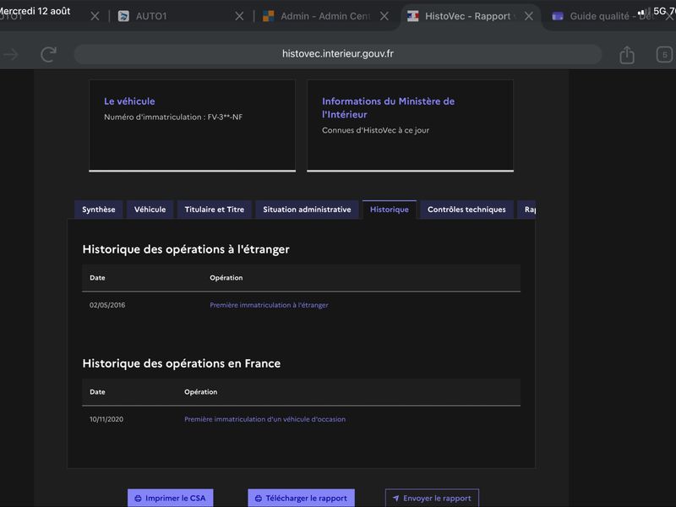The image size is (676, 507).
Task: Click the Imprimer le CSA button
Action: pos(171,498)
